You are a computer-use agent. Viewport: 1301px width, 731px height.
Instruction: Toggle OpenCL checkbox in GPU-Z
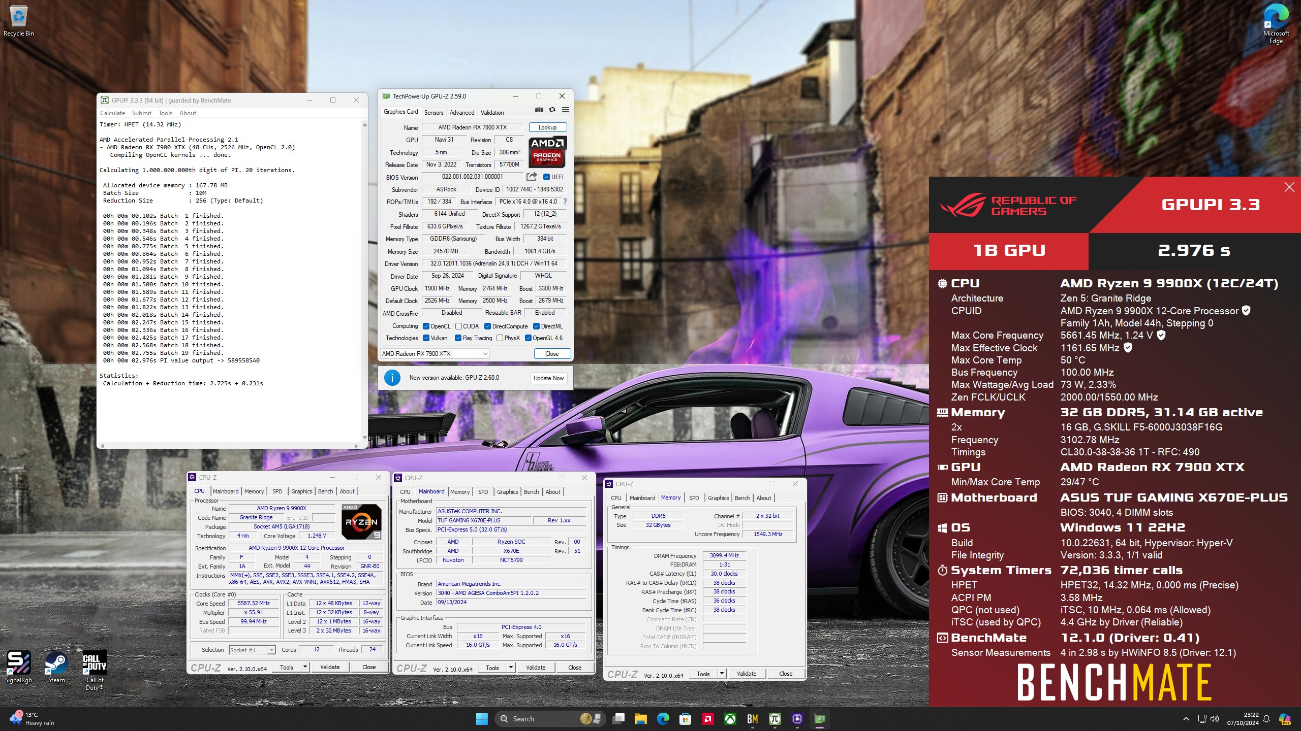click(426, 326)
